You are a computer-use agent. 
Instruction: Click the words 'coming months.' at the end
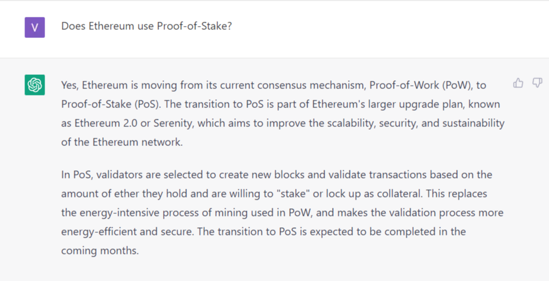100,251
